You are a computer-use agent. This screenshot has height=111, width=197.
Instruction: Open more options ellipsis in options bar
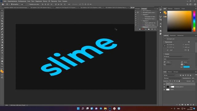69,4
